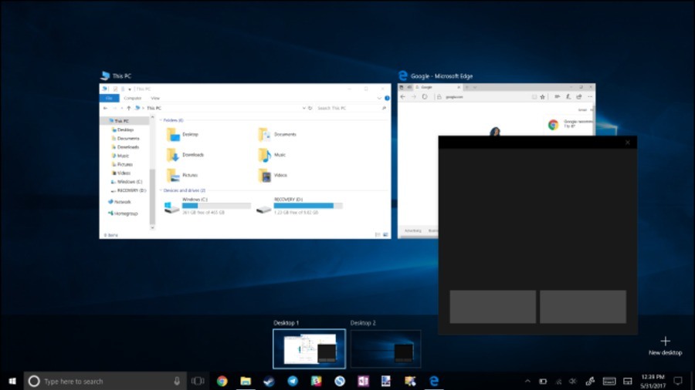Select the Downloads folder in main pane

(185, 155)
